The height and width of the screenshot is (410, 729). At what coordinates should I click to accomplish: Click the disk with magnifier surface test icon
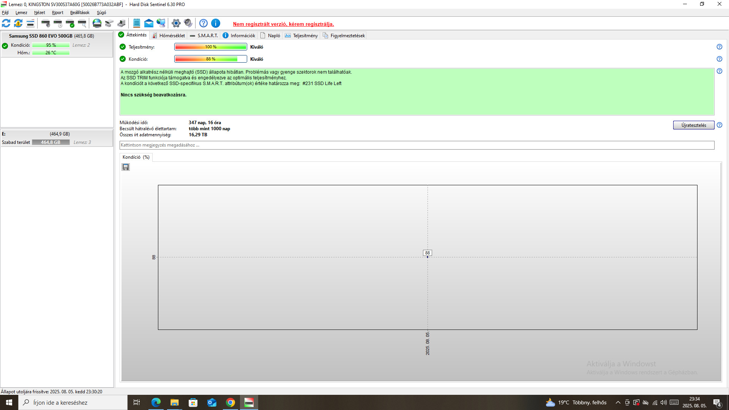82,24
